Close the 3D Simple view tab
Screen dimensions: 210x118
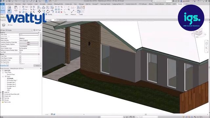point(55,20)
